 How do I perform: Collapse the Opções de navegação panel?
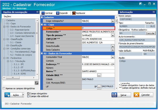(x=37, y=12)
